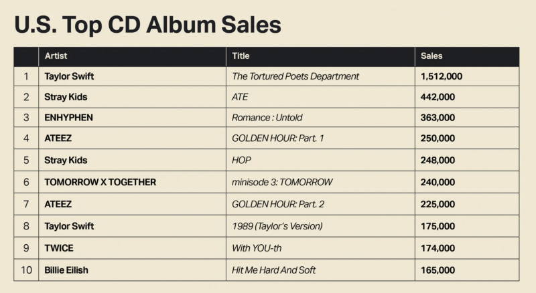Click 'The Tortured Poets Department' title
The height and width of the screenshot is (293, 536).
coord(295,76)
